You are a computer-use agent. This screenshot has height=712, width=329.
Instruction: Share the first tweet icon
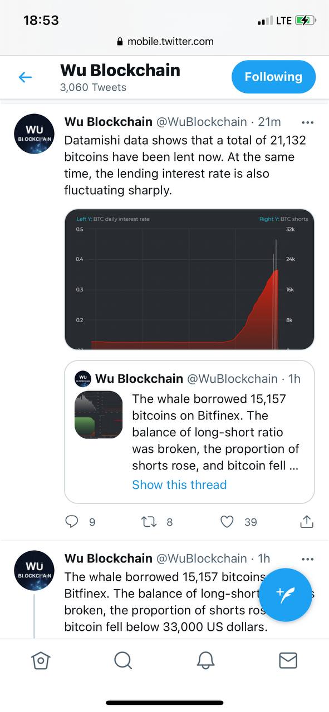click(x=307, y=522)
